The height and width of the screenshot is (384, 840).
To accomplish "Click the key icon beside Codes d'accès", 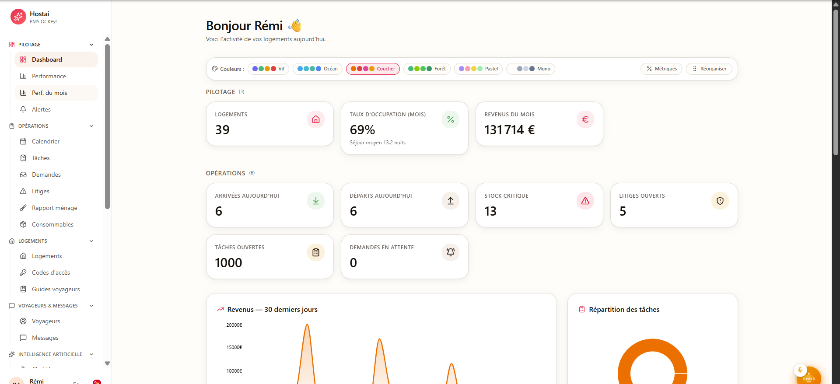I will click(23, 272).
